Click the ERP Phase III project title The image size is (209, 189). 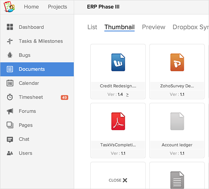click(103, 7)
